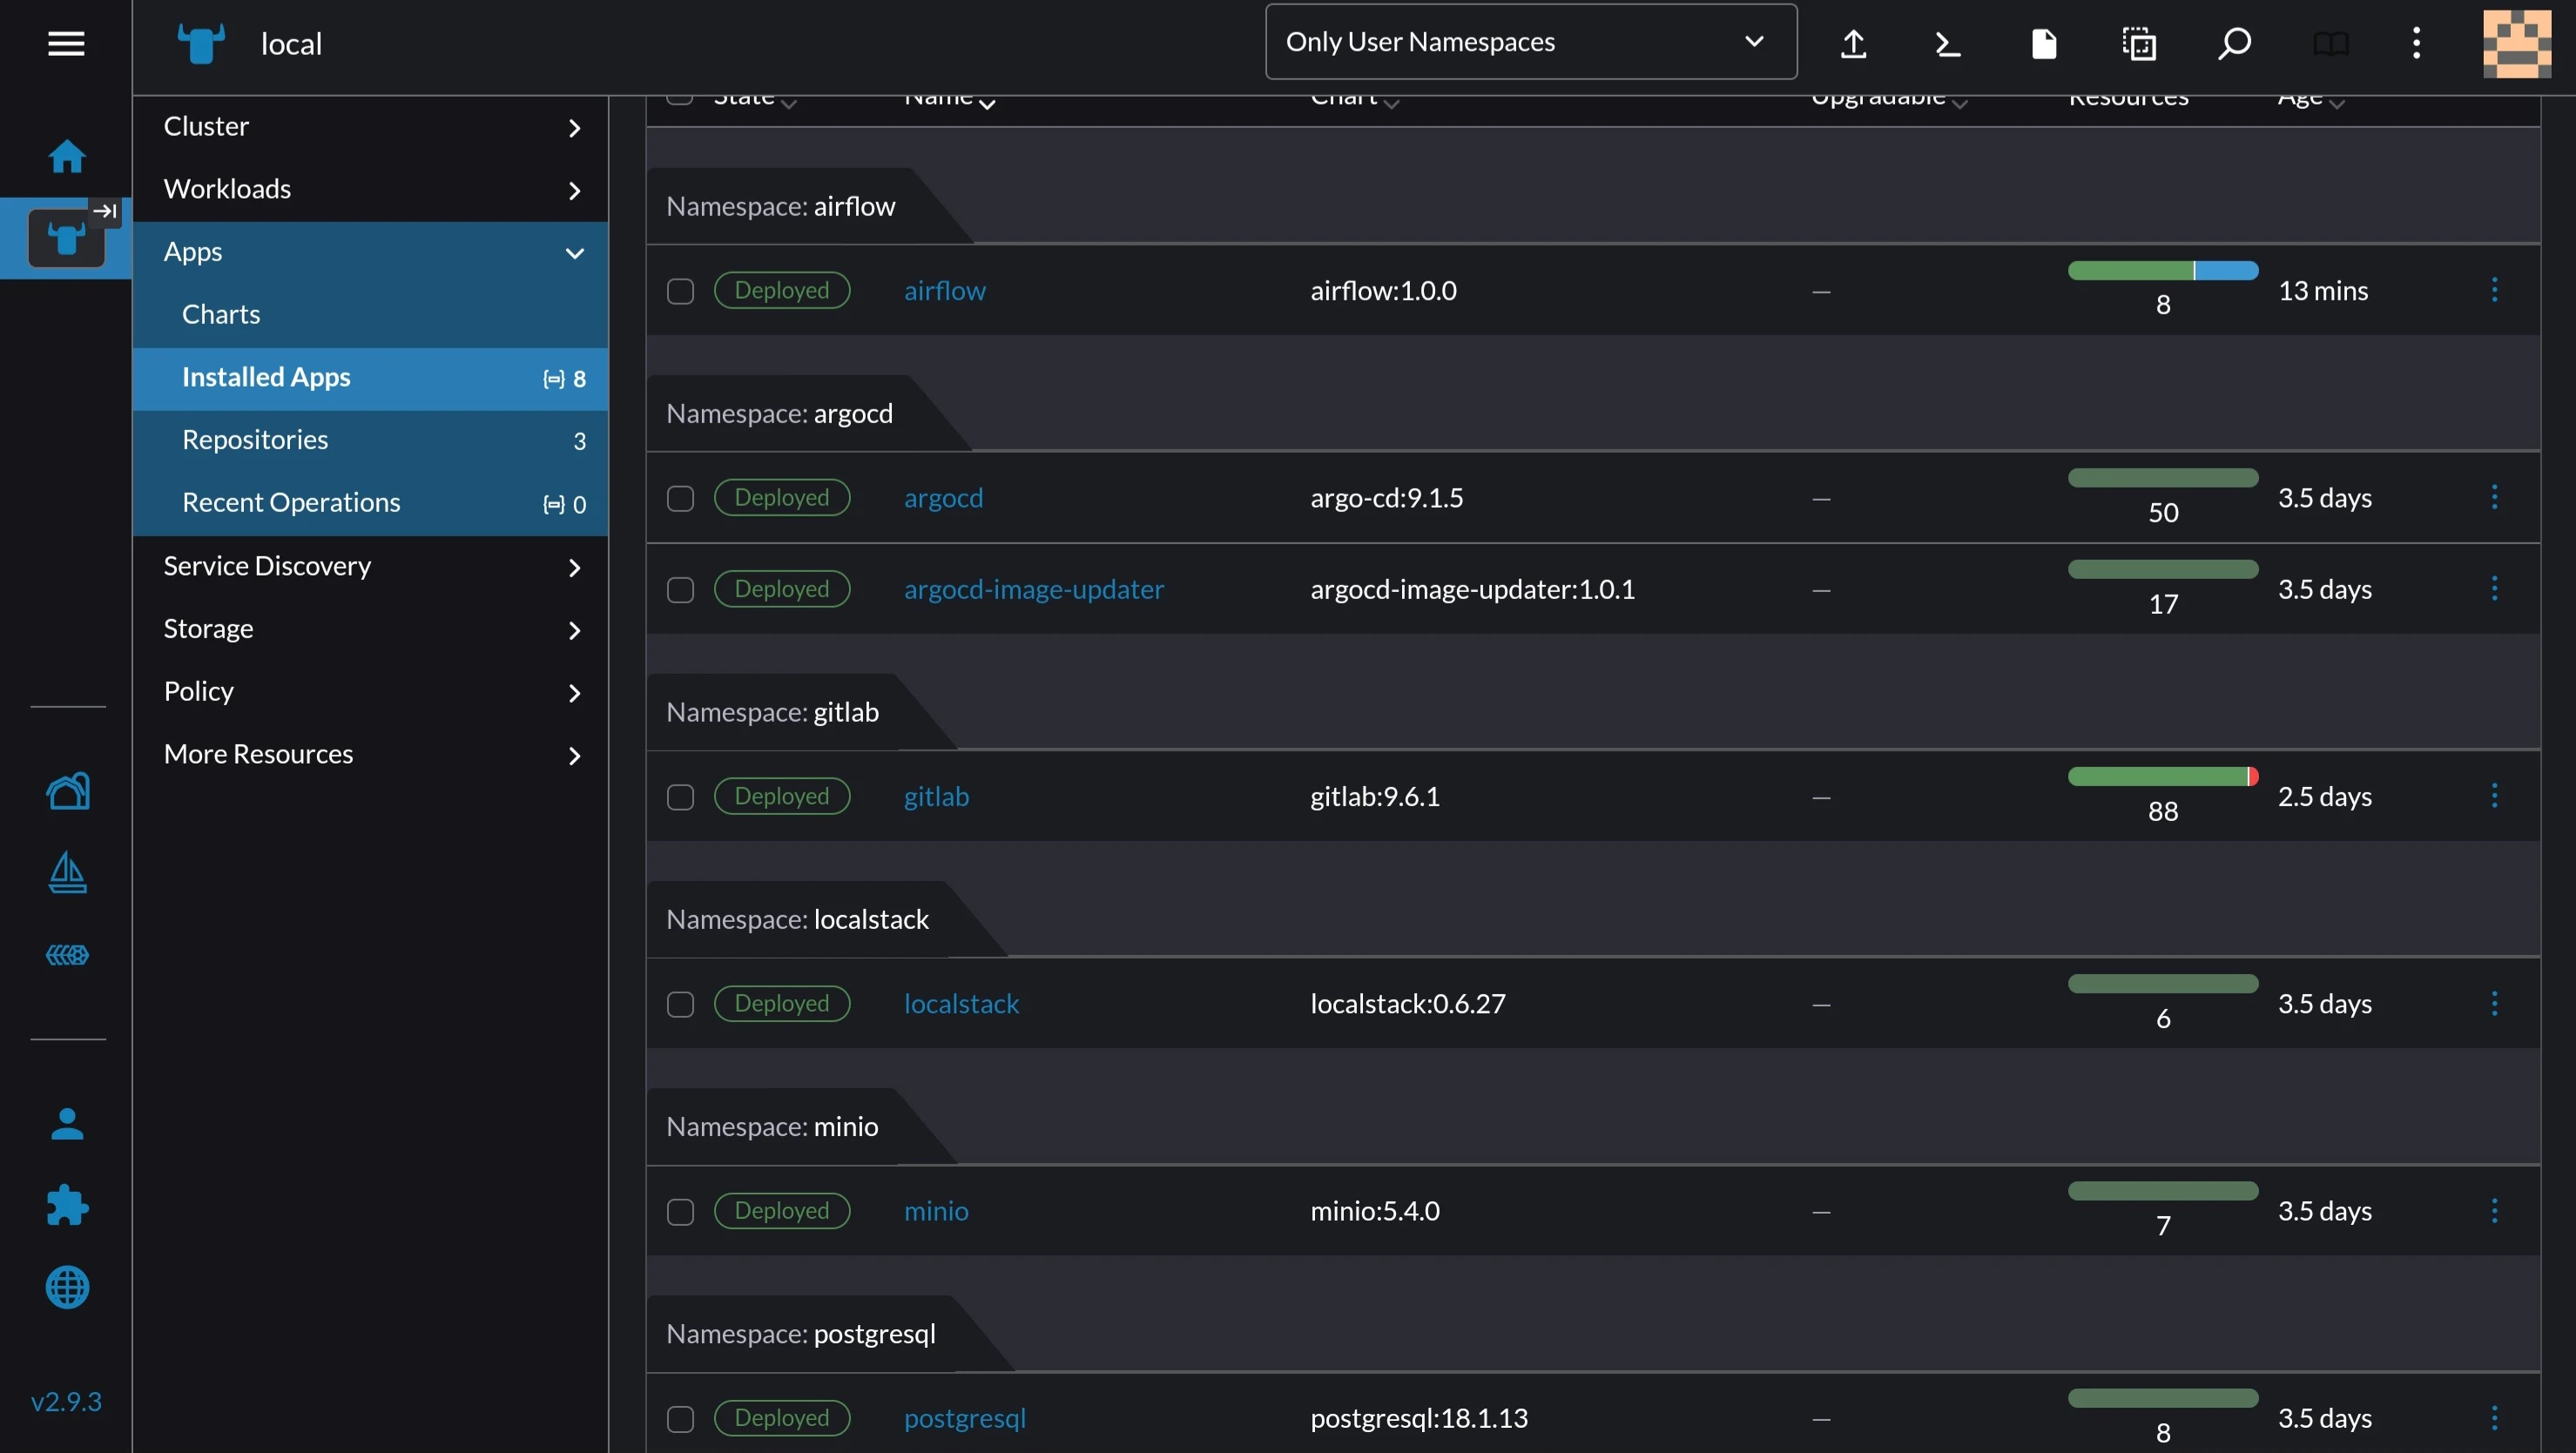
Task: Expand the Cluster nav section
Action: coord(370,127)
